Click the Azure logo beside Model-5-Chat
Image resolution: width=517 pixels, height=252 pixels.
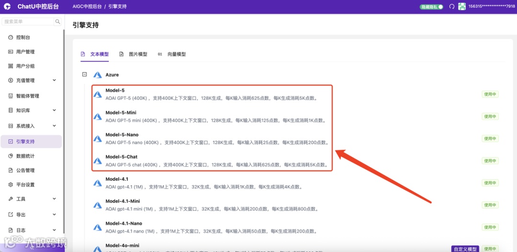[97, 161]
